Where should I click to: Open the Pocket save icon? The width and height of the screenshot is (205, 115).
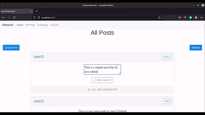click(x=180, y=18)
